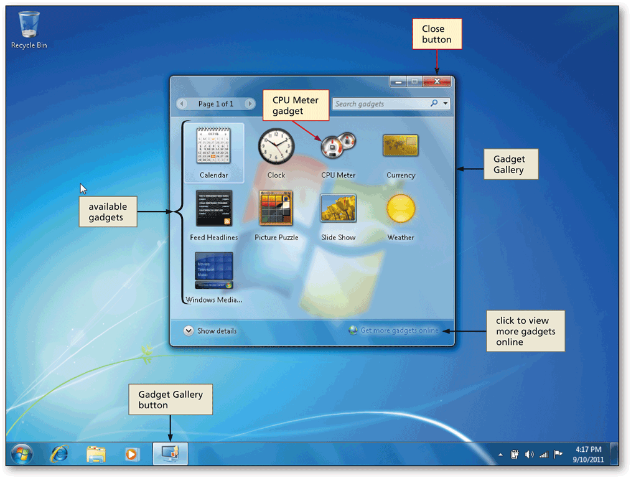The width and height of the screenshot is (631, 478).
Task: Open the Recycle Bin desktop icon
Action: pyautogui.click(x=29, y=24)
